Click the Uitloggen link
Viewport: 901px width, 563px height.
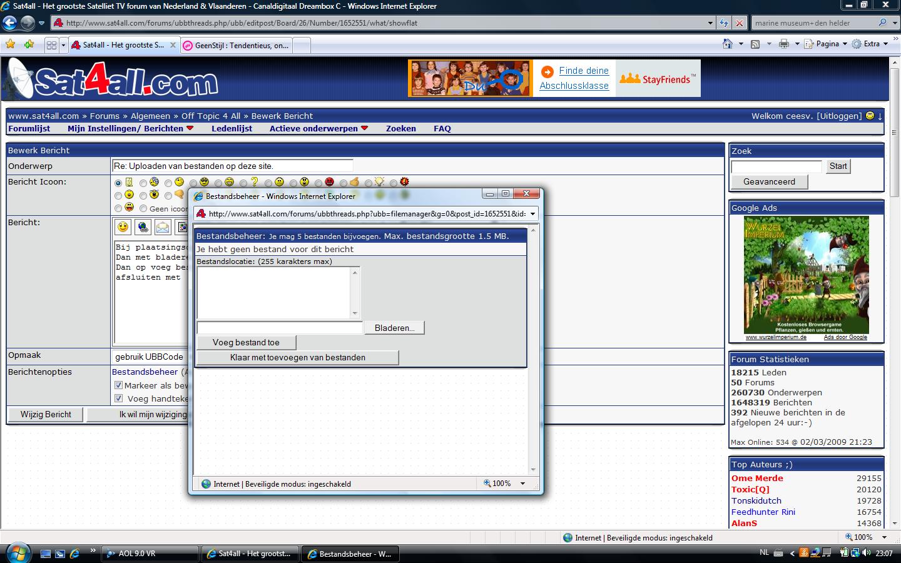[839, 116]
